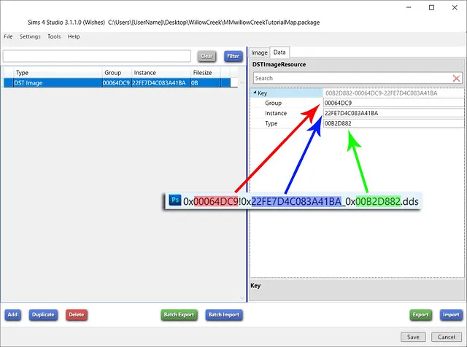Maximize the Sims 4 Studio window
467x347 pixels.
click(x=431, y=7)
